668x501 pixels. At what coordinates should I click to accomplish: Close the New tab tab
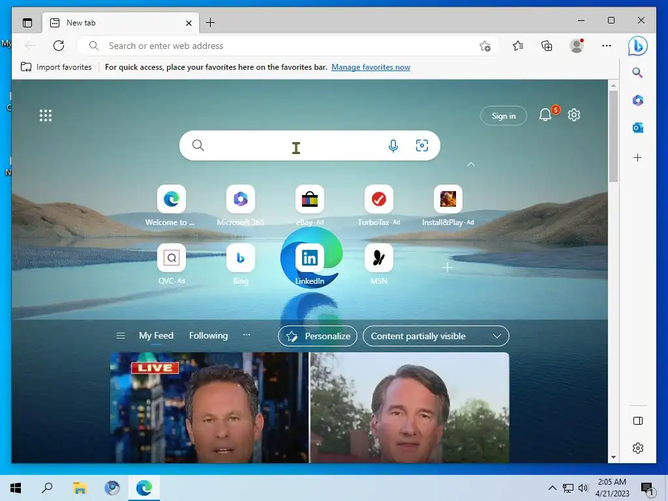tap(189, 23)
